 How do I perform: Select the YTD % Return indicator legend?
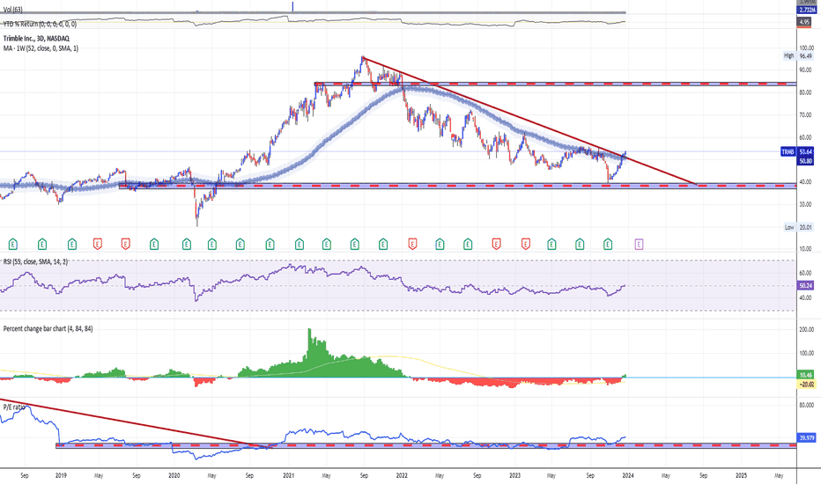pyautogui.click(x=40, y=24)
